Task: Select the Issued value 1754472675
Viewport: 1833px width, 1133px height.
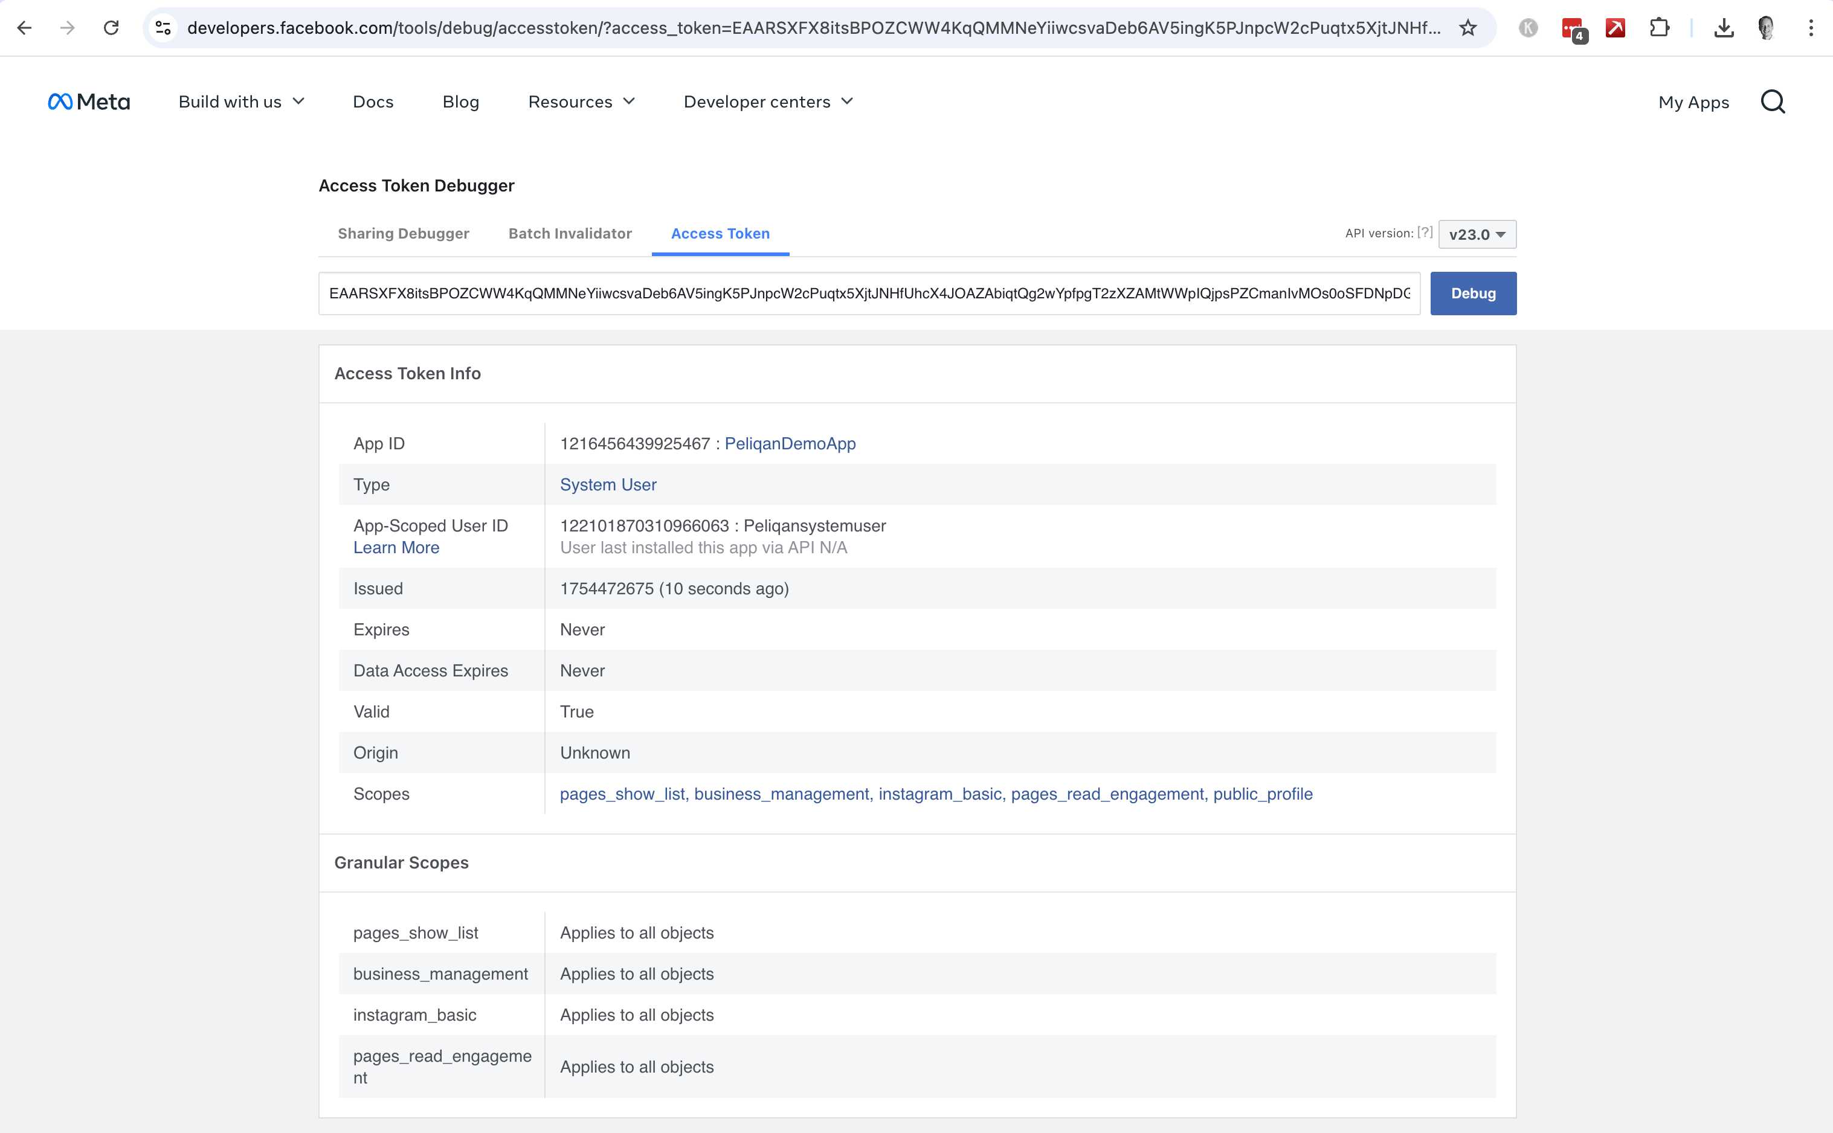Action: click(x=607, y=589)
